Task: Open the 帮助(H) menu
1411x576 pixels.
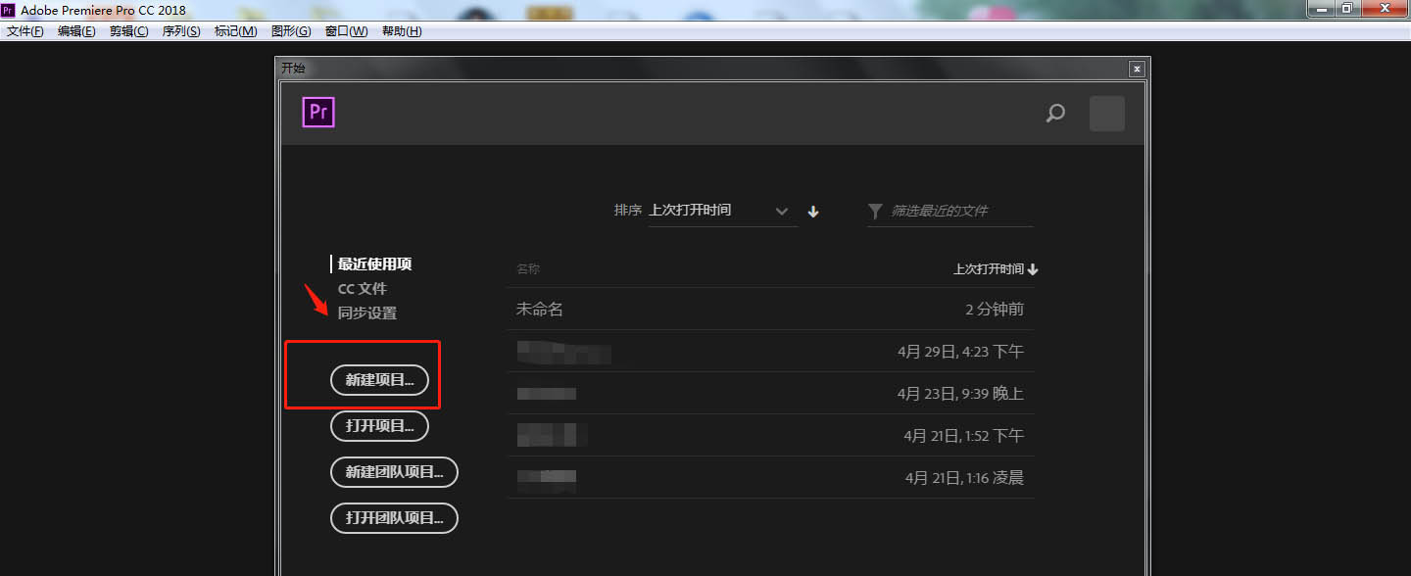Action: [x=402, y=31]
